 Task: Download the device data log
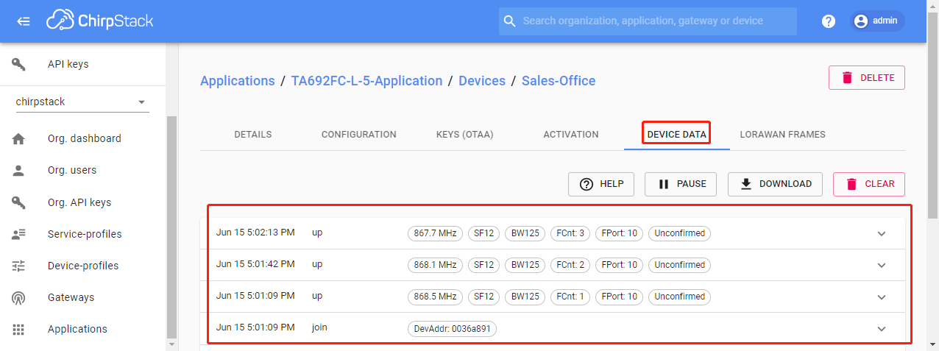coord(776,184)
